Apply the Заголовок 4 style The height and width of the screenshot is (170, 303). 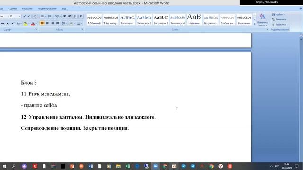178,20
